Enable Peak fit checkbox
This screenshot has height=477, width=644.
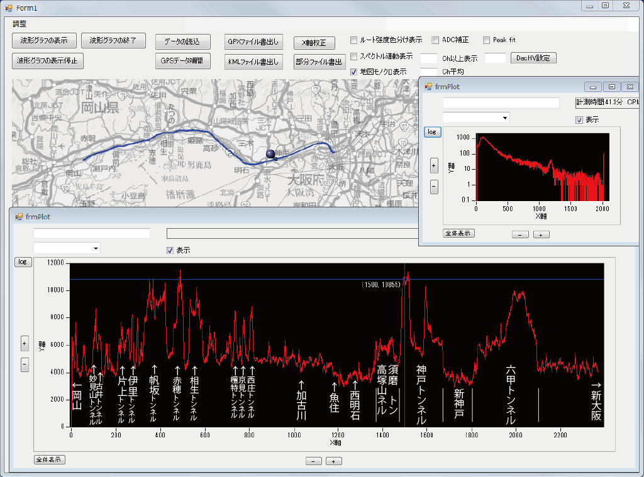click(486, 40)
